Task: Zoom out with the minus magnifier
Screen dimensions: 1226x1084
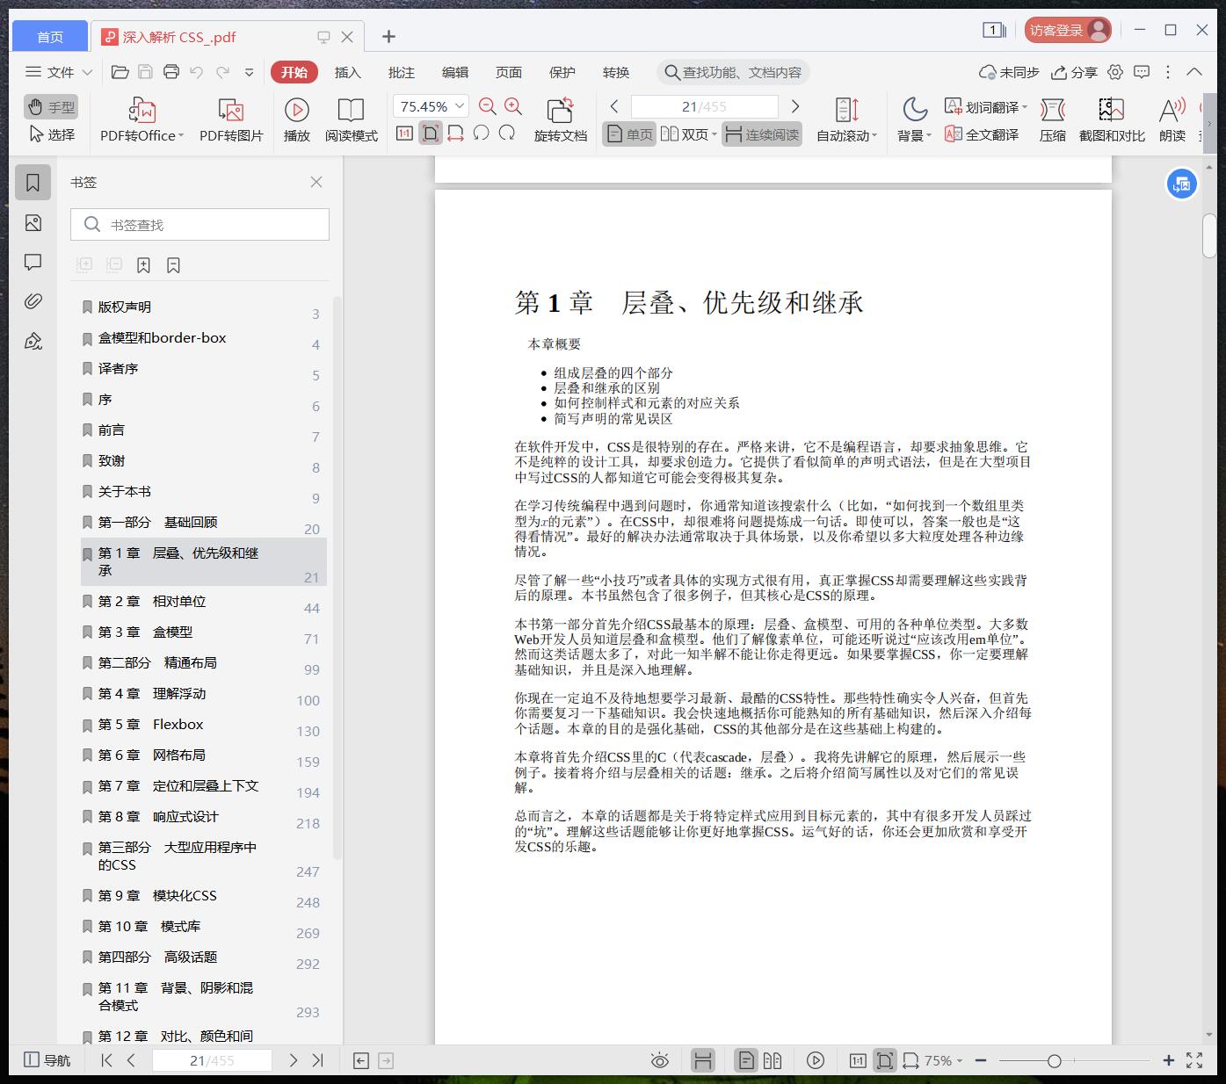Action: pyautogui.click(x=488, y=106)
